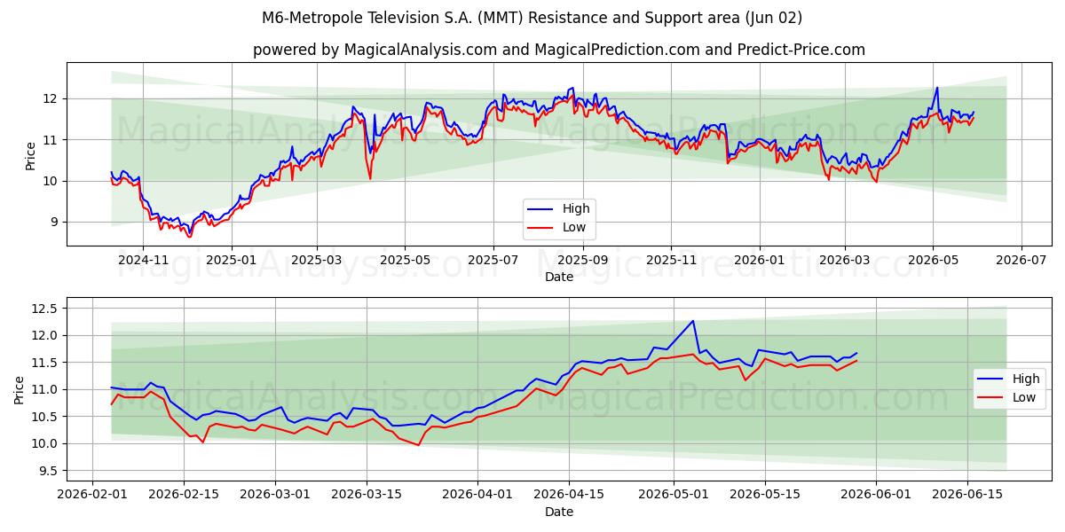Click the '2025-07' x-axis label on upper chart
Screen dimensions: 1065x532
(493, 260)
